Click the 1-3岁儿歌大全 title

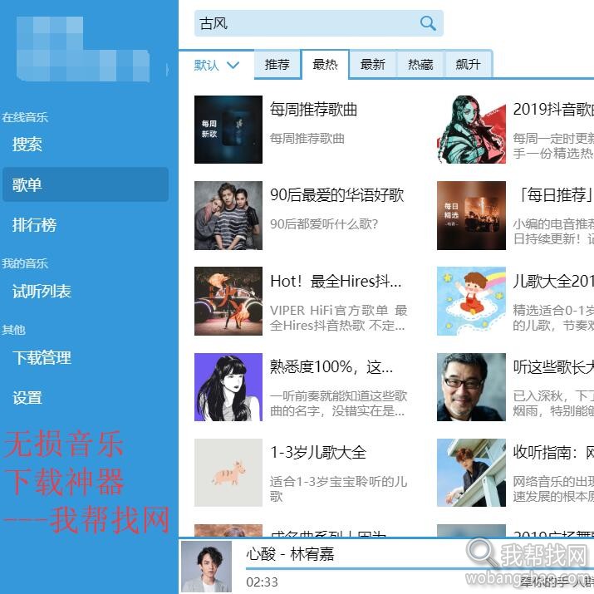318,452
